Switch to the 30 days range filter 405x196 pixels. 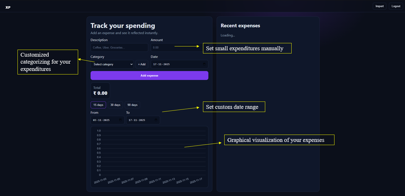115,105
